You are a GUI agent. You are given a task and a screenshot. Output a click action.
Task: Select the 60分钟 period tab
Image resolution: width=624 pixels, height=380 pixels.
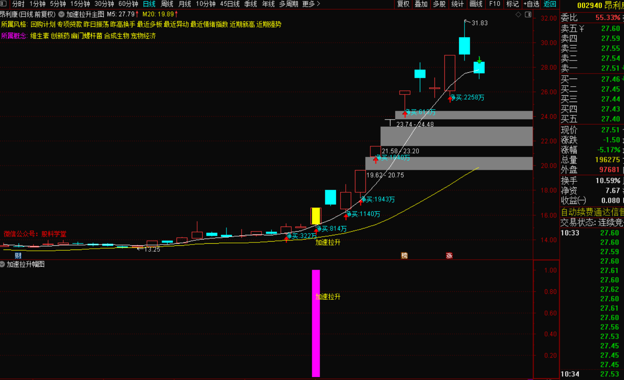click(128, 4)
